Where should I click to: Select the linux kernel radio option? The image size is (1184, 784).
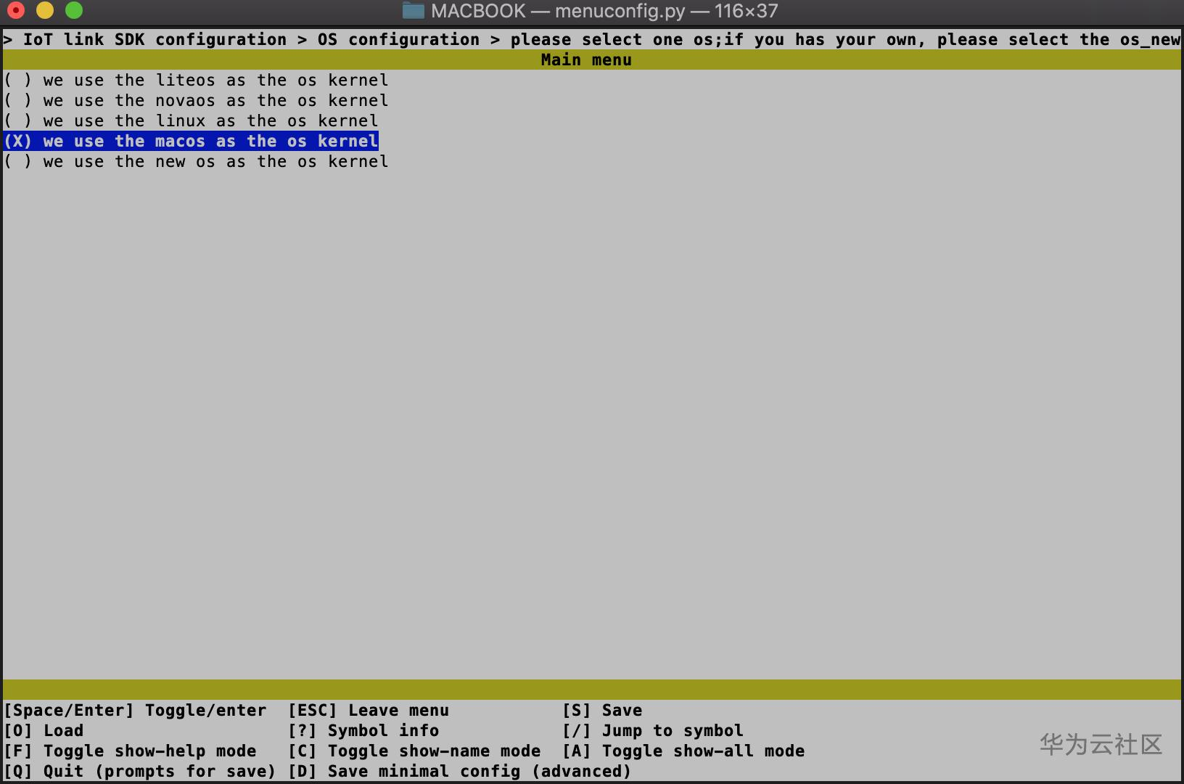tap(190, 121)
